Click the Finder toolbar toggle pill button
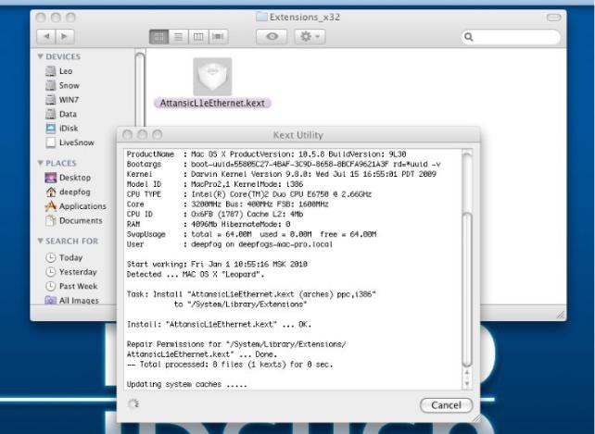Viewport: 595px width, 434px height. 553,18
